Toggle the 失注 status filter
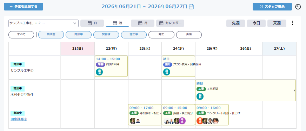Image resolution: width=306 pixels, height=131 pixels. click(189, 35)
